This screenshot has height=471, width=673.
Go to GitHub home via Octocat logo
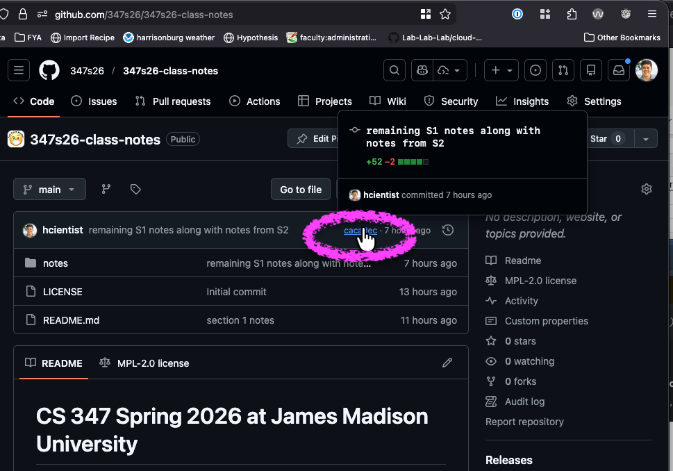[x=49, y=70]
